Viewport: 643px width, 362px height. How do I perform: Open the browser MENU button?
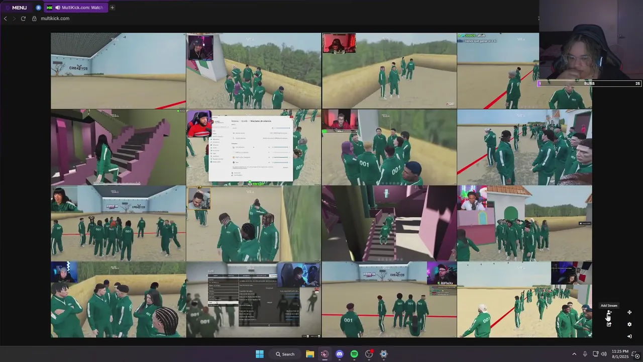click(x=16, y=8)
